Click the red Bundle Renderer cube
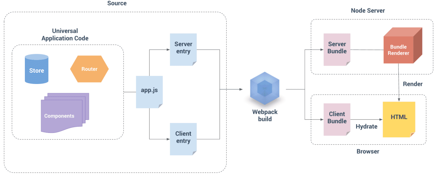This screenshot has width=436, height=176. [x=403, y=45]
